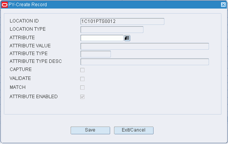Save the new record
The image size is (228, 144).
[90, 130]
